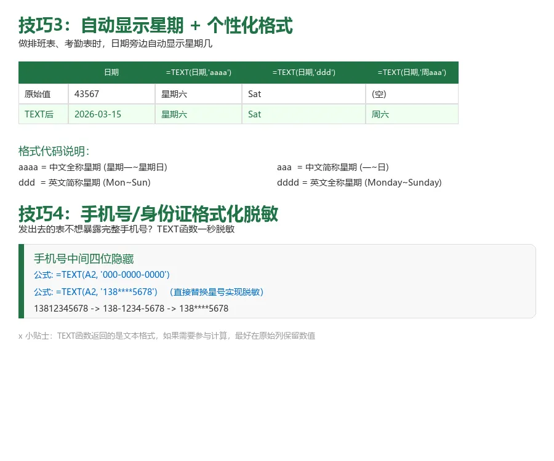
Task: Select the aaa = 中文简称星期 line
Action: (x=333, y=167)
